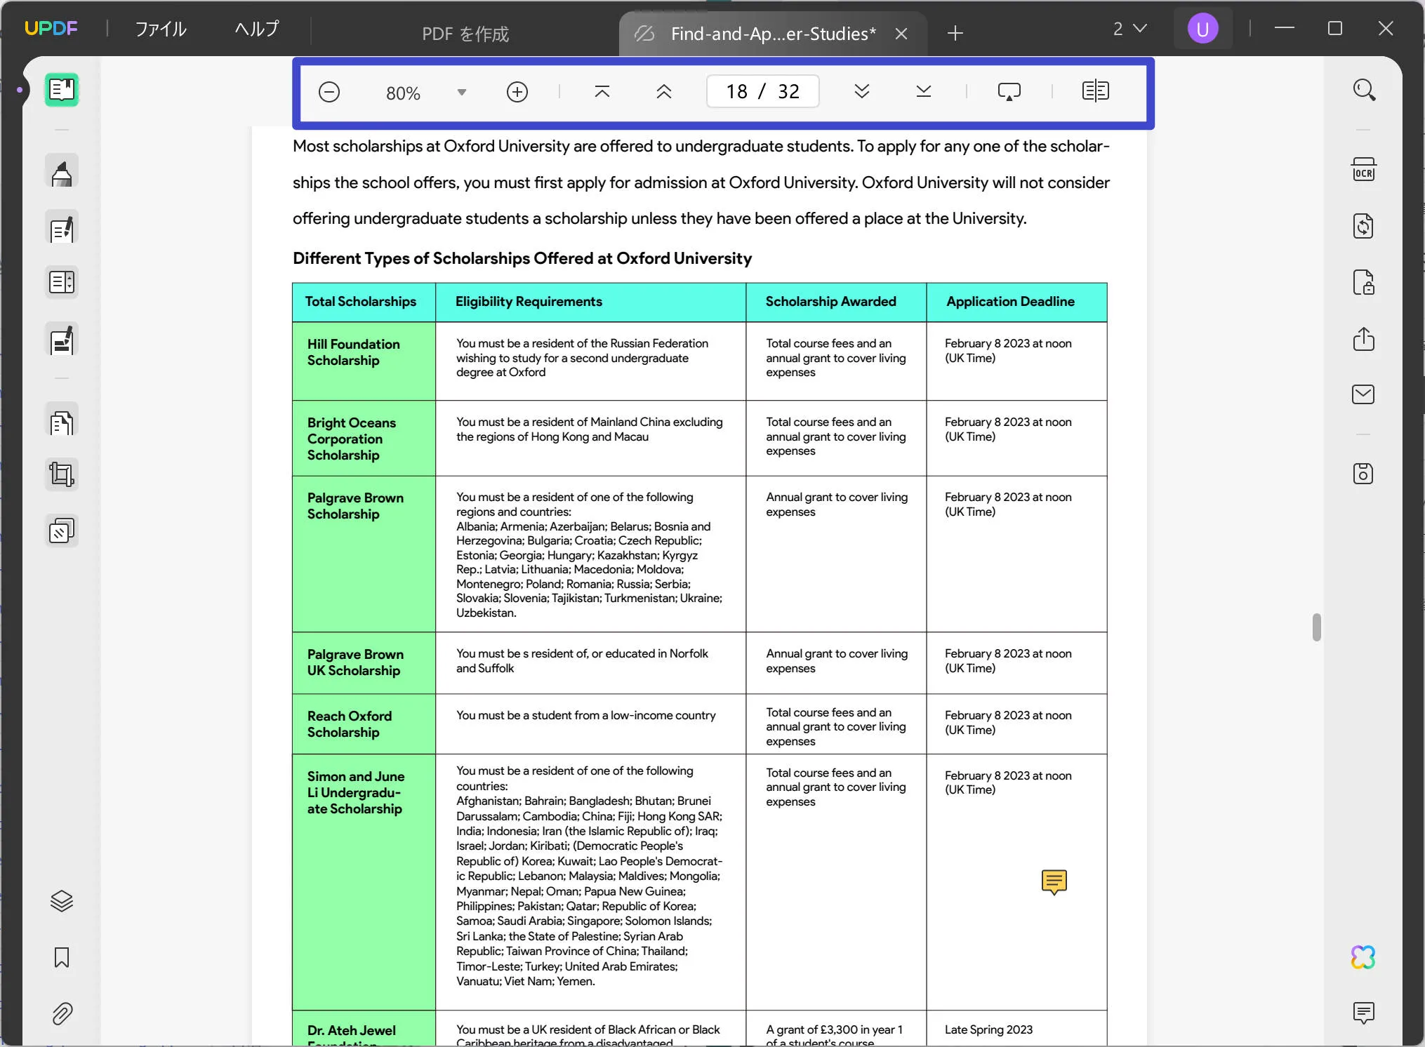Open the user account avatar
Screen dimensions: 1425x1047
1203,29
